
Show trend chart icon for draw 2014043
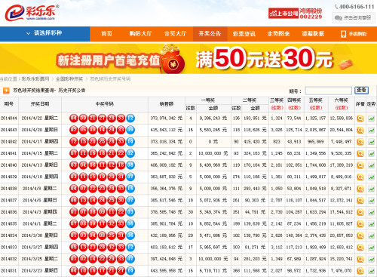[371, 130]
